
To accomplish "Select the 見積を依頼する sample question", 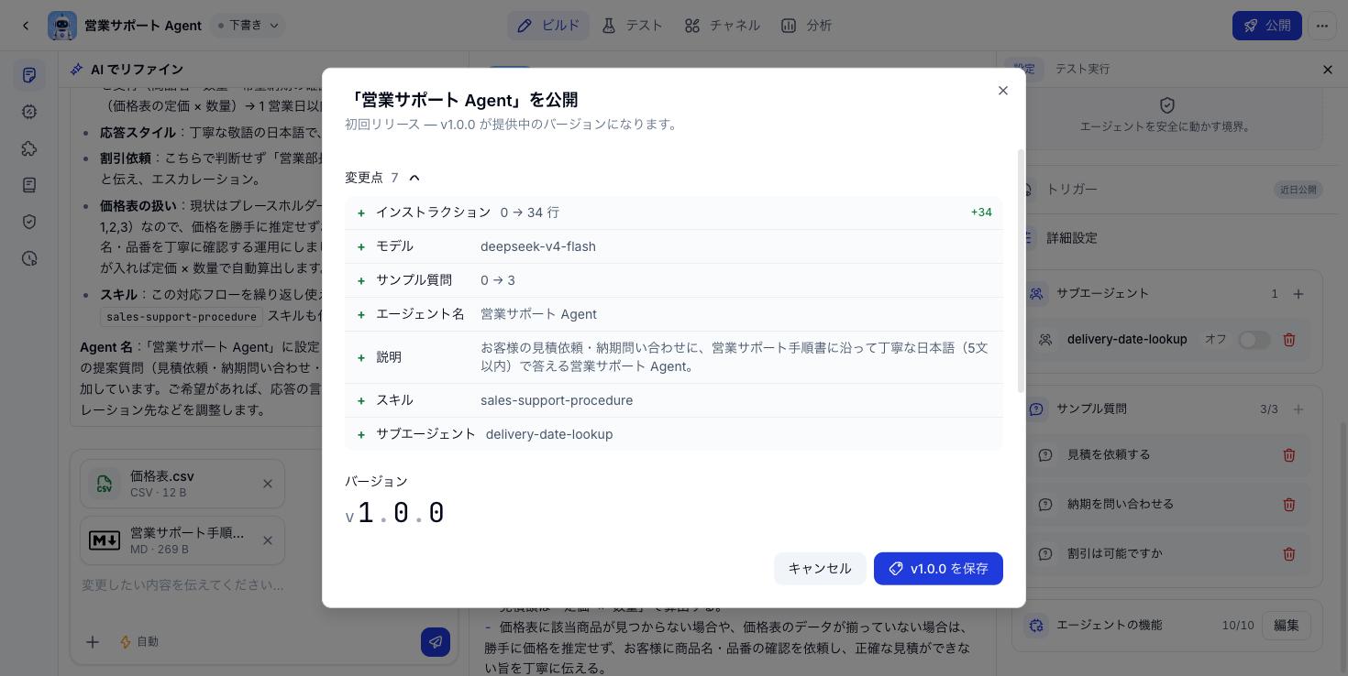I will point(1108,455).
